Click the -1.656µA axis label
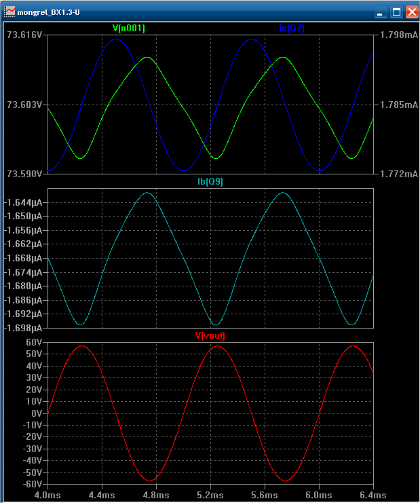The width and height of the screenshot is (420, 503). pyautogui.click(x=23, y=231)
